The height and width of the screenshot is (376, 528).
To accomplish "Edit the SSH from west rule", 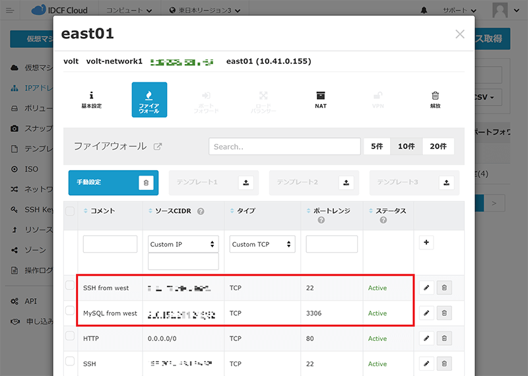I will pyautogui.click(x=426, y=288).
